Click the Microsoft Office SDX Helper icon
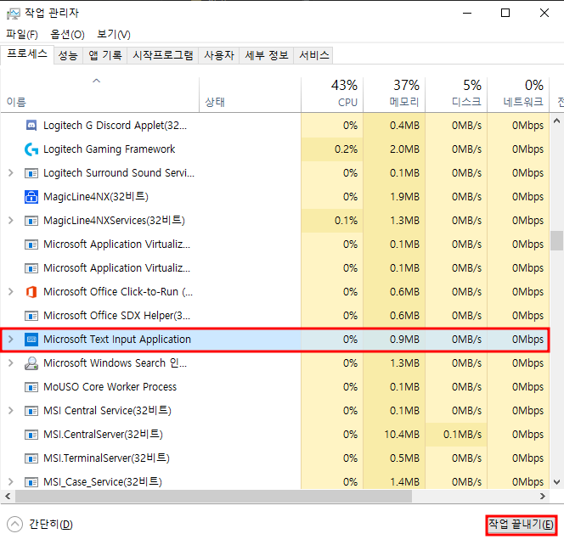 click(x=31, y=316)
